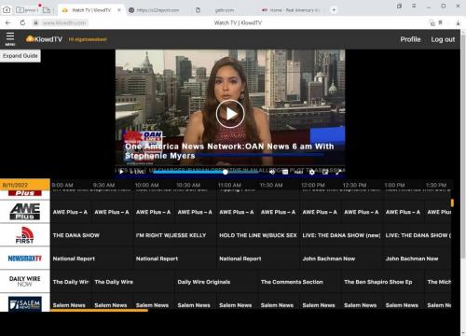The height and width of the screenshot is (336, 466).
Task: Select John Bachman Now at 1:00 PM
Action: click(418, 259)
